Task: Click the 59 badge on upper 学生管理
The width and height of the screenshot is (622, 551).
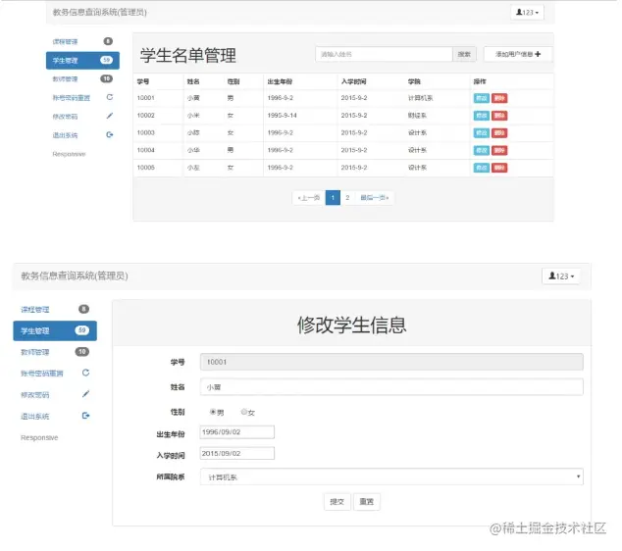Action: tap(106, 60)
